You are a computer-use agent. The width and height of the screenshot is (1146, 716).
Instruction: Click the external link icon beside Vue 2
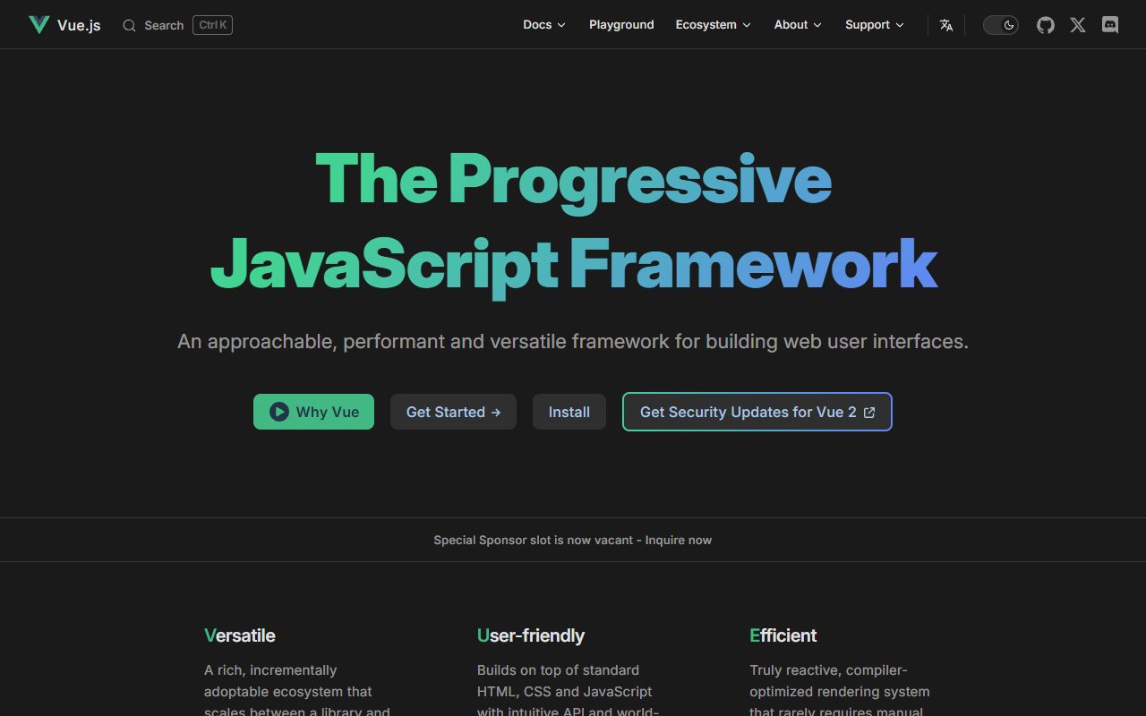(869, 413)
